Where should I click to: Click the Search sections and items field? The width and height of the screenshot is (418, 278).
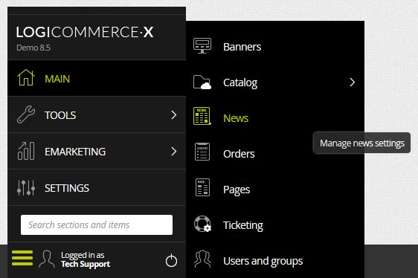[97, 224]
